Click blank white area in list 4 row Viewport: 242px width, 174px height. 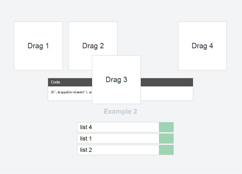[127, 127]
